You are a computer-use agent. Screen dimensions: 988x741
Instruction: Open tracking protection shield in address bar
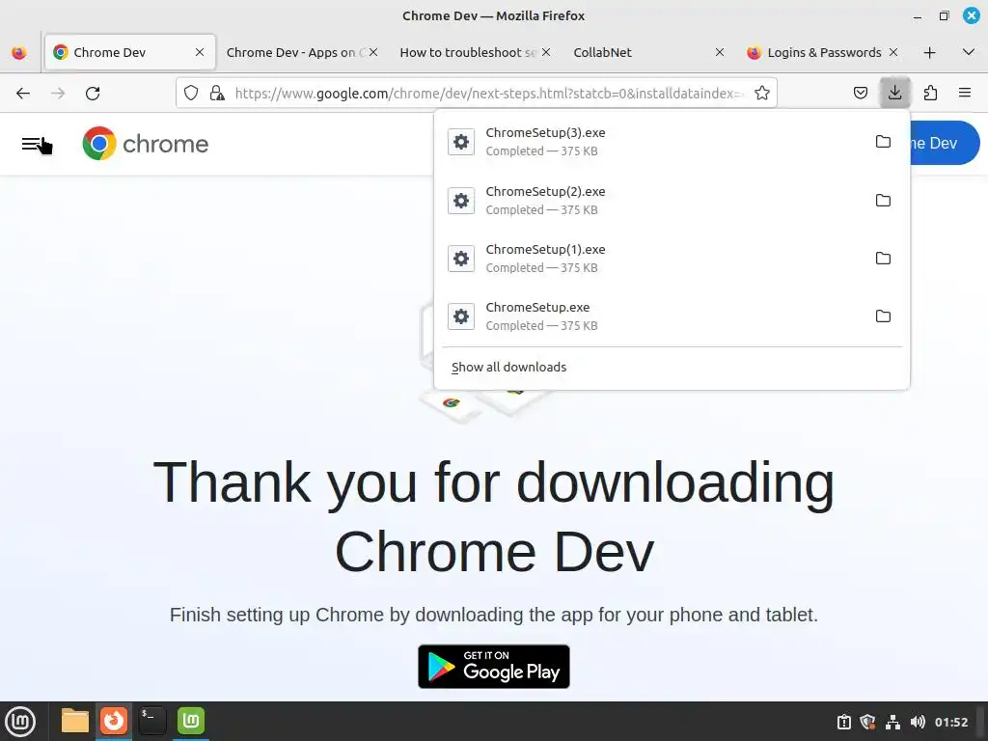191,94
